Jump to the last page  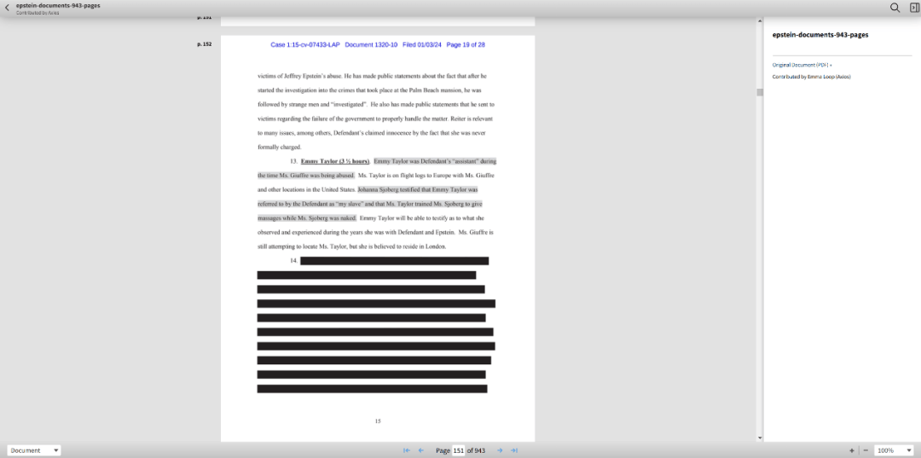tap(514, 450)
